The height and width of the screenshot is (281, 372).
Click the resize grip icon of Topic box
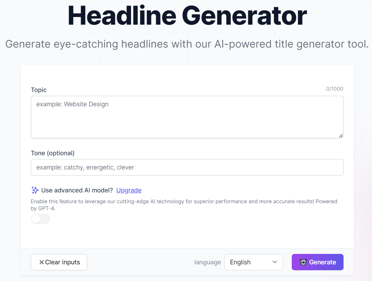(x=341, y=136)
